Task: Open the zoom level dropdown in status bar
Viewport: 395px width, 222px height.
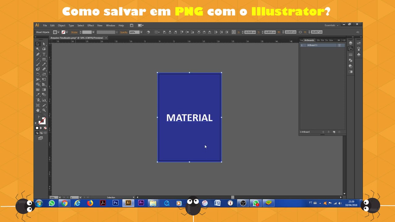Action: 60,197
